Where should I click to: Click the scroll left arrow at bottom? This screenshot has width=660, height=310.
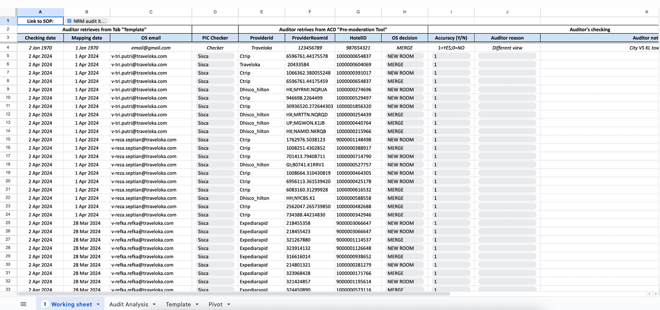pyautogui.click(x=649, y=294)
